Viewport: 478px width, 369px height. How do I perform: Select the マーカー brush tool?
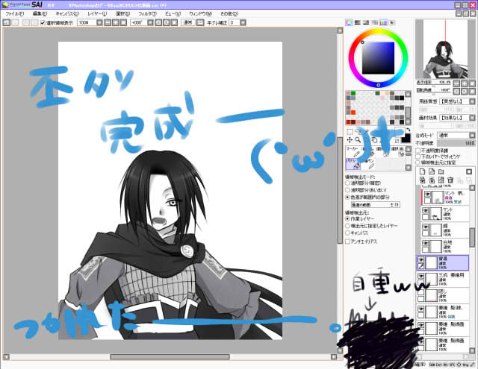pyautogui.click(x=353, y=152)
